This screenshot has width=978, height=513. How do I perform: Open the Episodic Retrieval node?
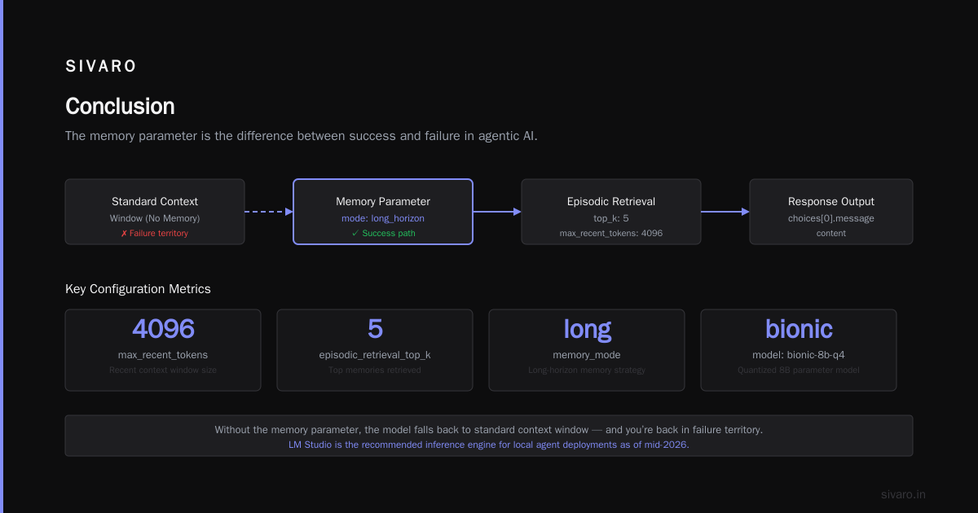point(611,212)
